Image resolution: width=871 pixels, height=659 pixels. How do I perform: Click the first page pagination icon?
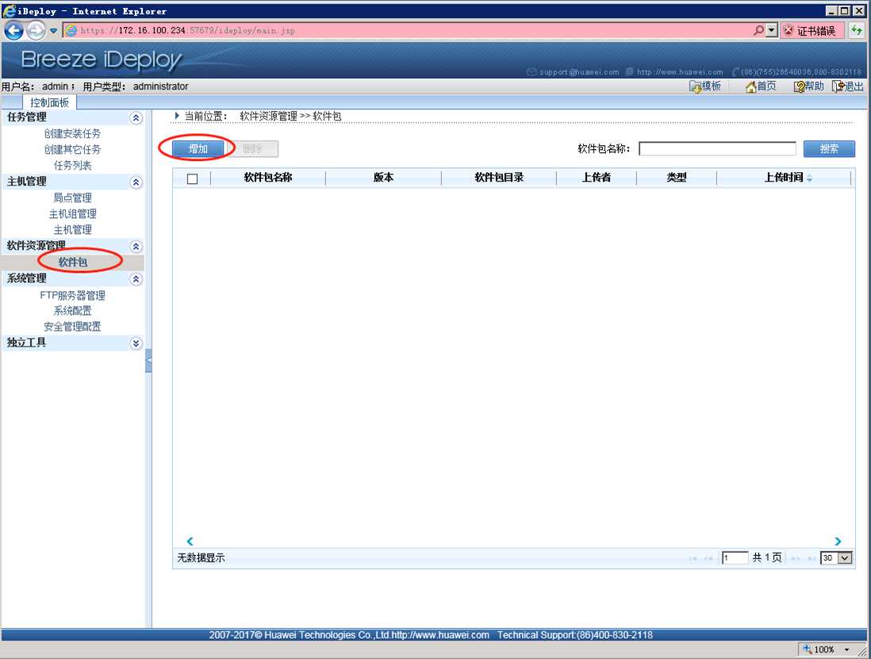tap(693, 558)
